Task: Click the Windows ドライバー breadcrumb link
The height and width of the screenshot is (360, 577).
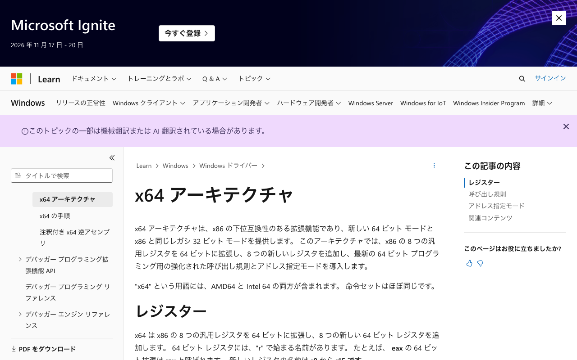Action: click(x=228, y=166)
